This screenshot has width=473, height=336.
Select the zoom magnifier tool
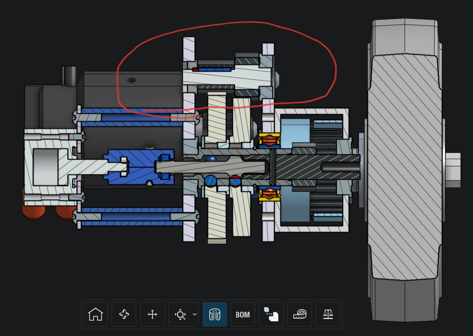tap(180, 314)
